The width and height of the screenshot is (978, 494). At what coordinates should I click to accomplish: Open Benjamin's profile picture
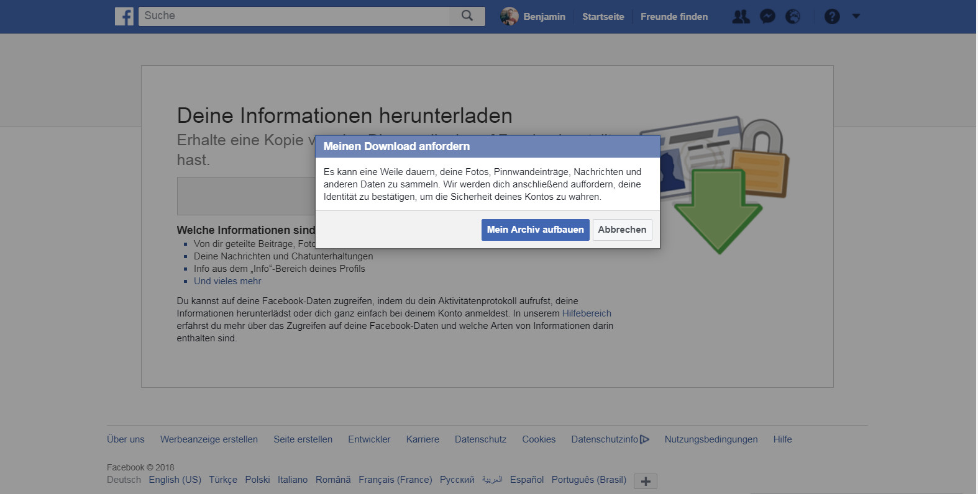509,16
